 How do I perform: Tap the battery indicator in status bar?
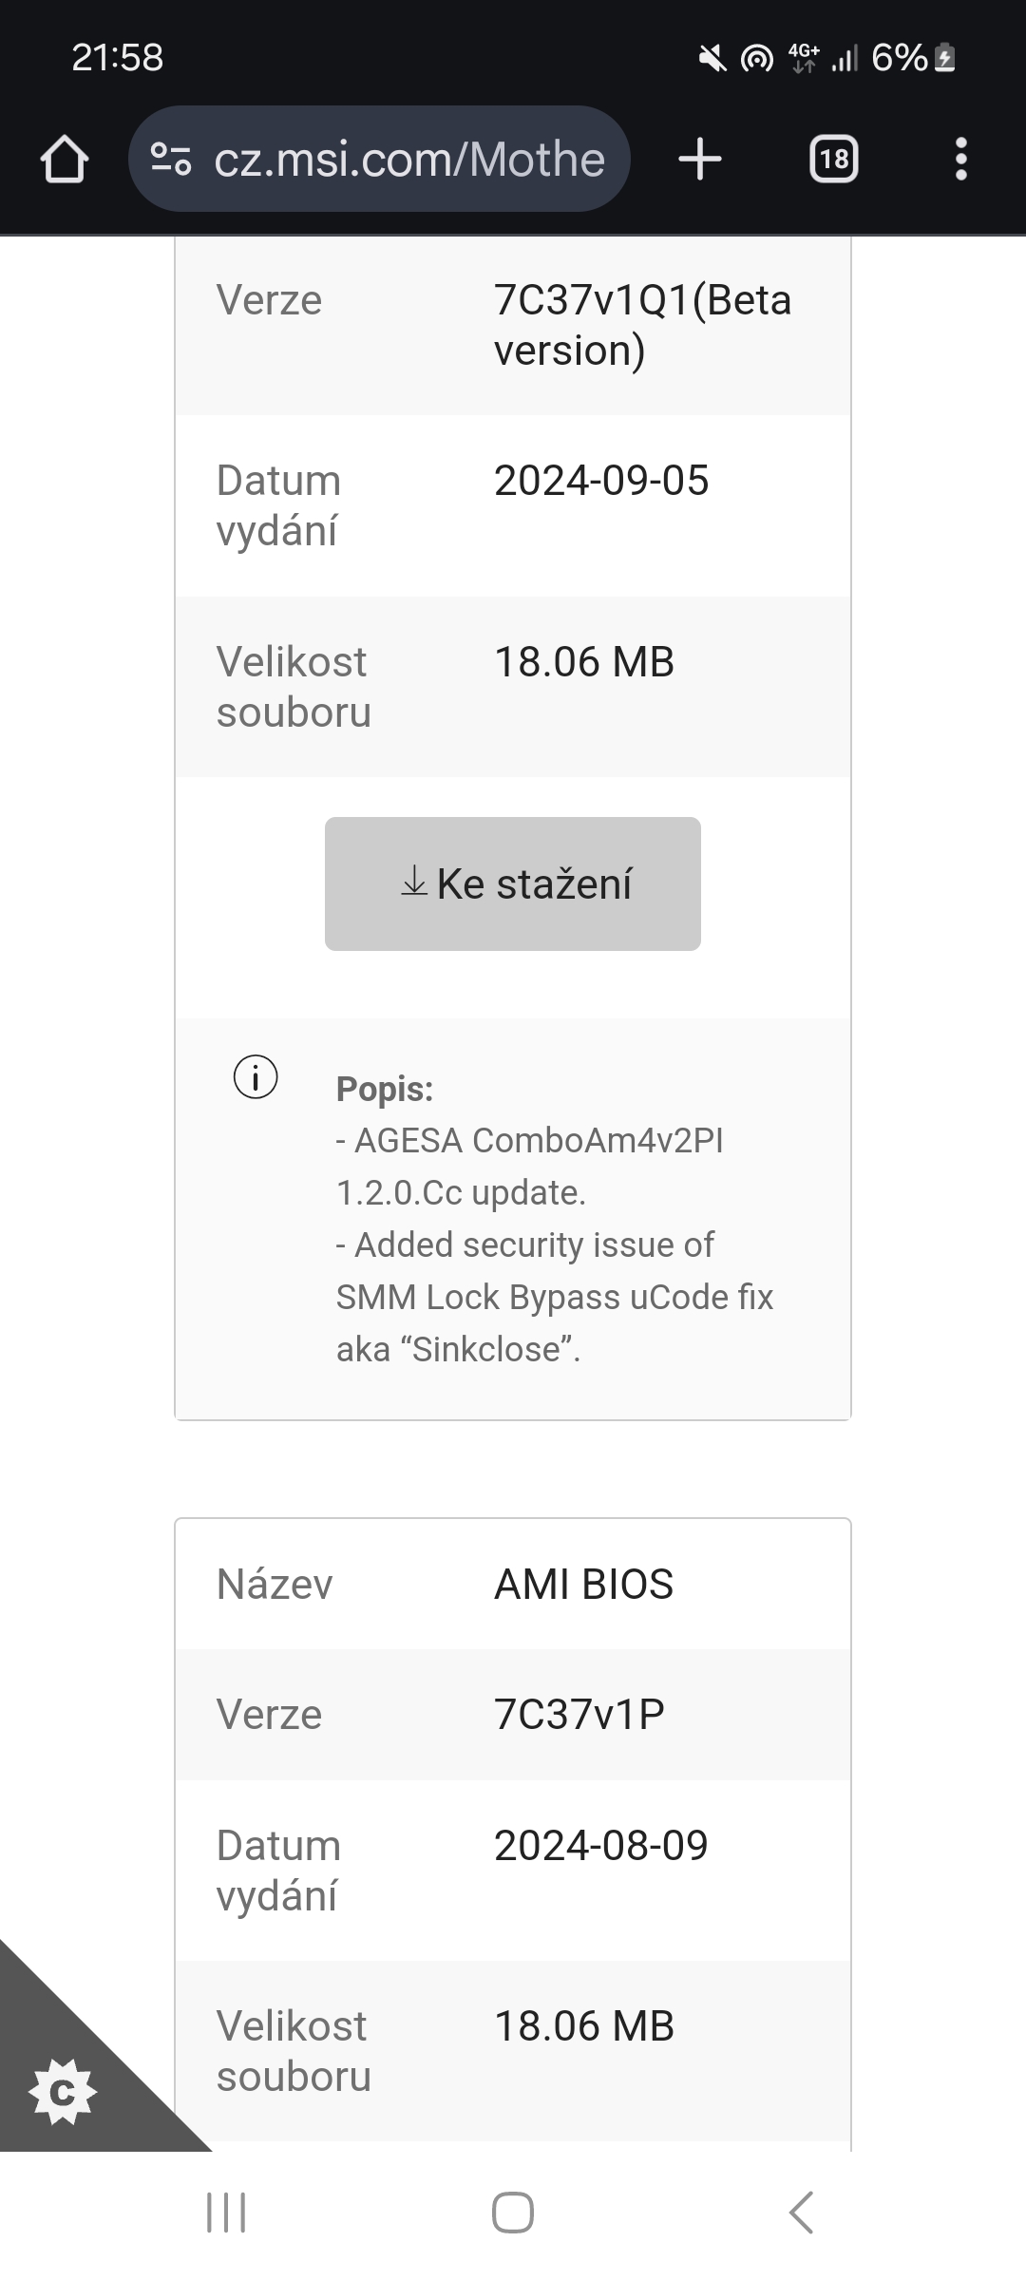pyautogui.click(x=944, y=58)
